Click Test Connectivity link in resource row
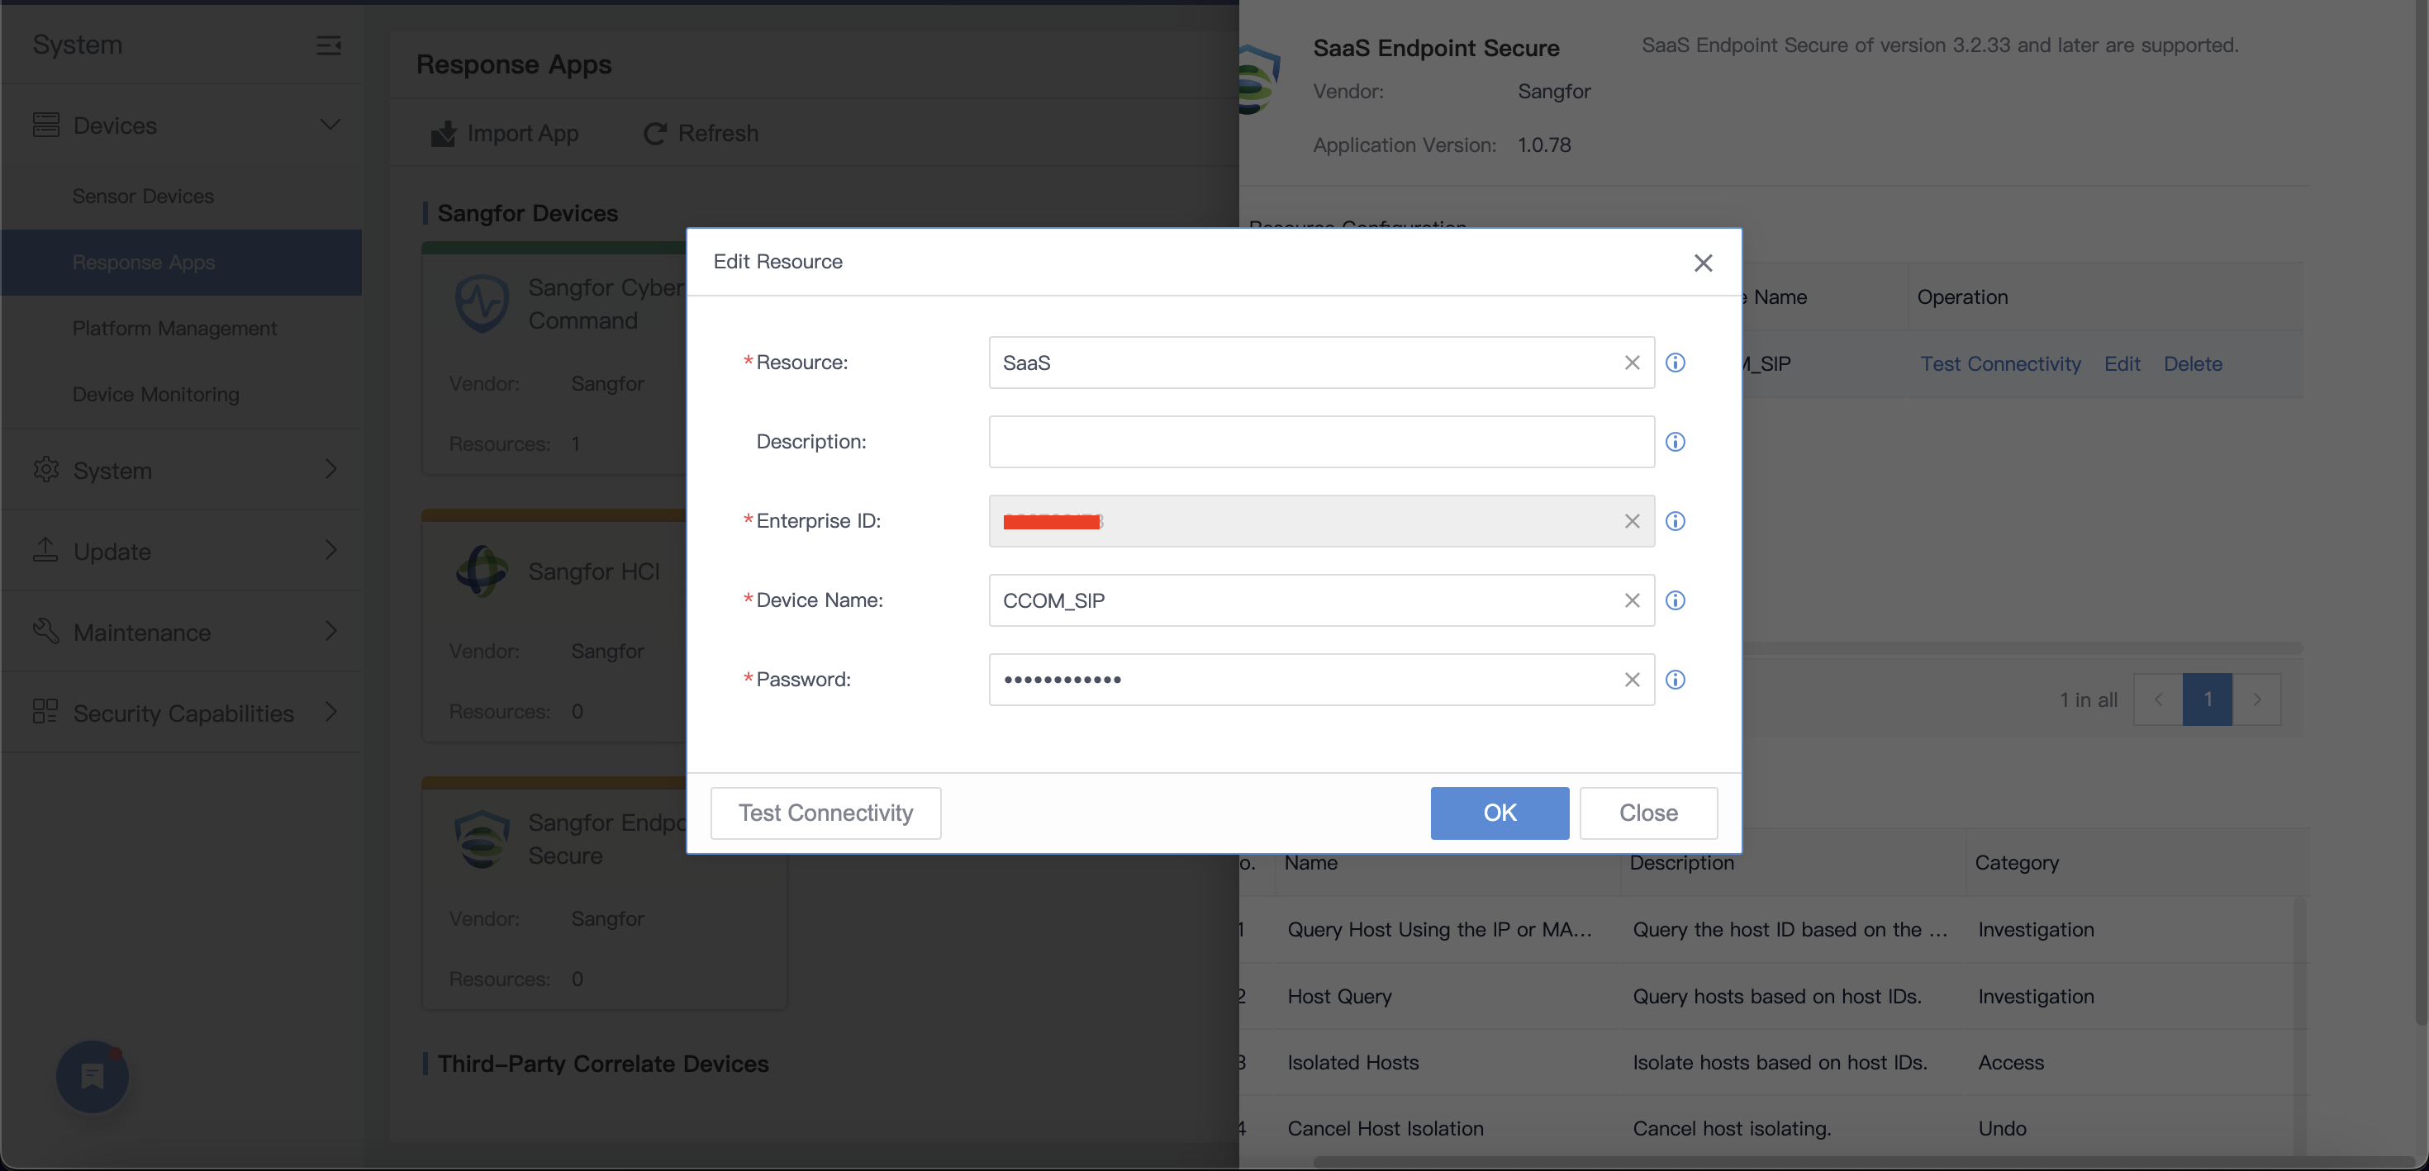The width and height of the screenshot is (2429, 1171). 2000,364
